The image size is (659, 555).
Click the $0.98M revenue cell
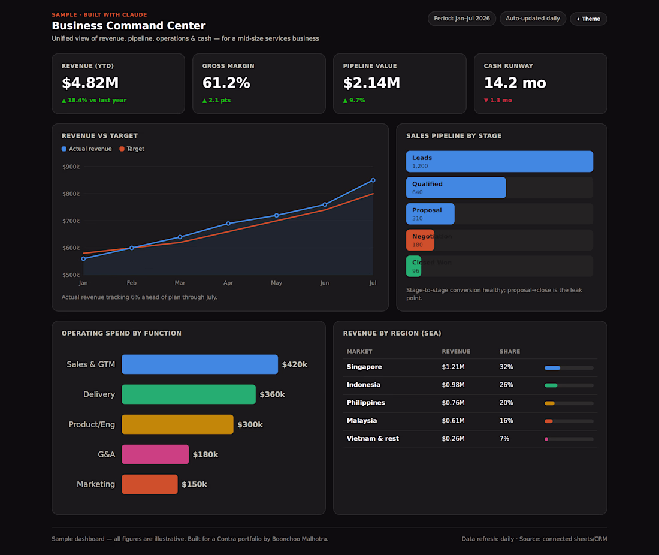[453, 385]
